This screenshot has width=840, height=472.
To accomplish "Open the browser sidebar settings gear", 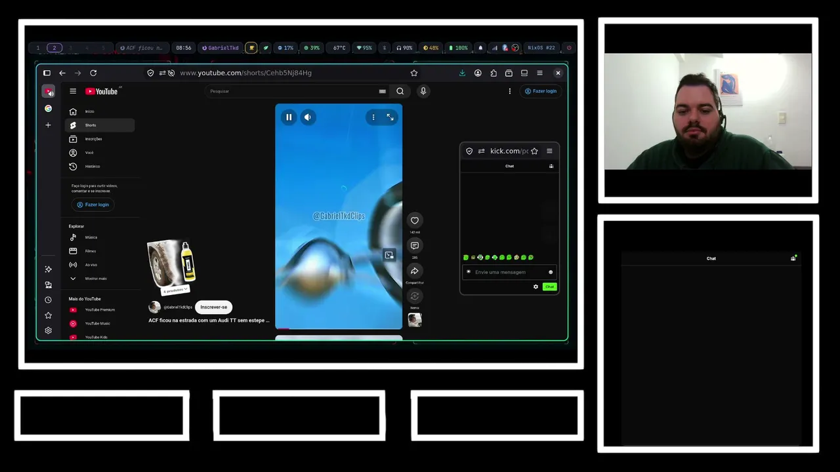I will (48, 330).
